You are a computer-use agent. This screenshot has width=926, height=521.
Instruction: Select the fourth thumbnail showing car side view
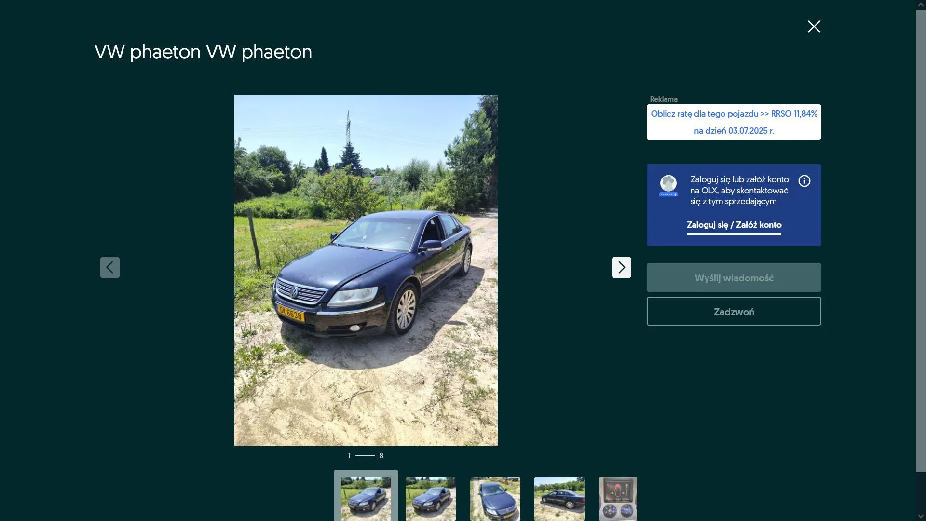(559, 498)
